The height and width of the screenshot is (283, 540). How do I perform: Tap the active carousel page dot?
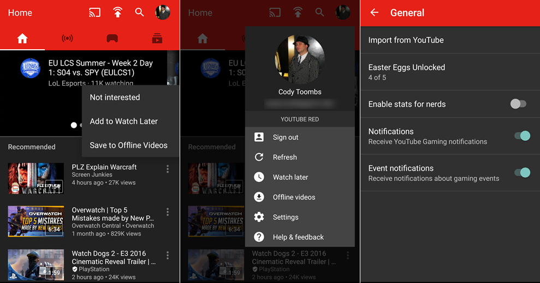click(74, 125)
